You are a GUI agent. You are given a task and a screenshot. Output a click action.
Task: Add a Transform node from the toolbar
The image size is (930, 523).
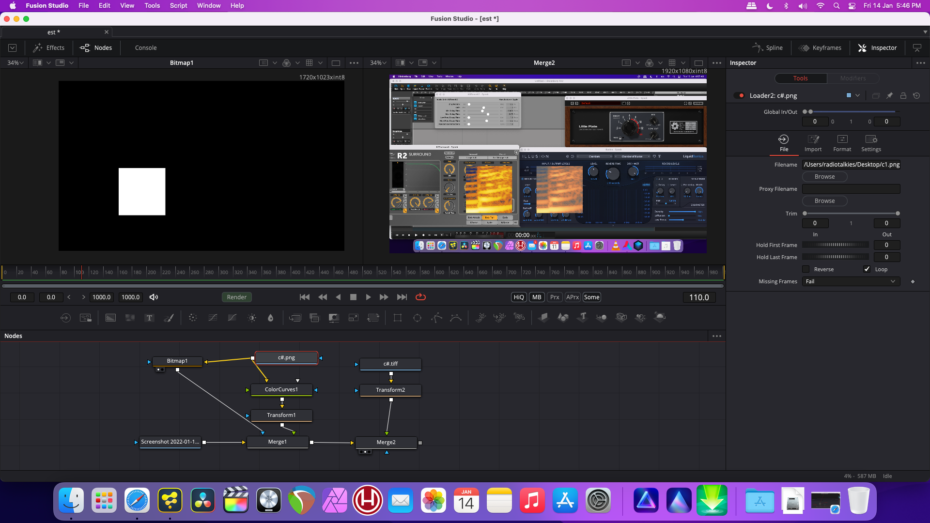tap(373, 318)
